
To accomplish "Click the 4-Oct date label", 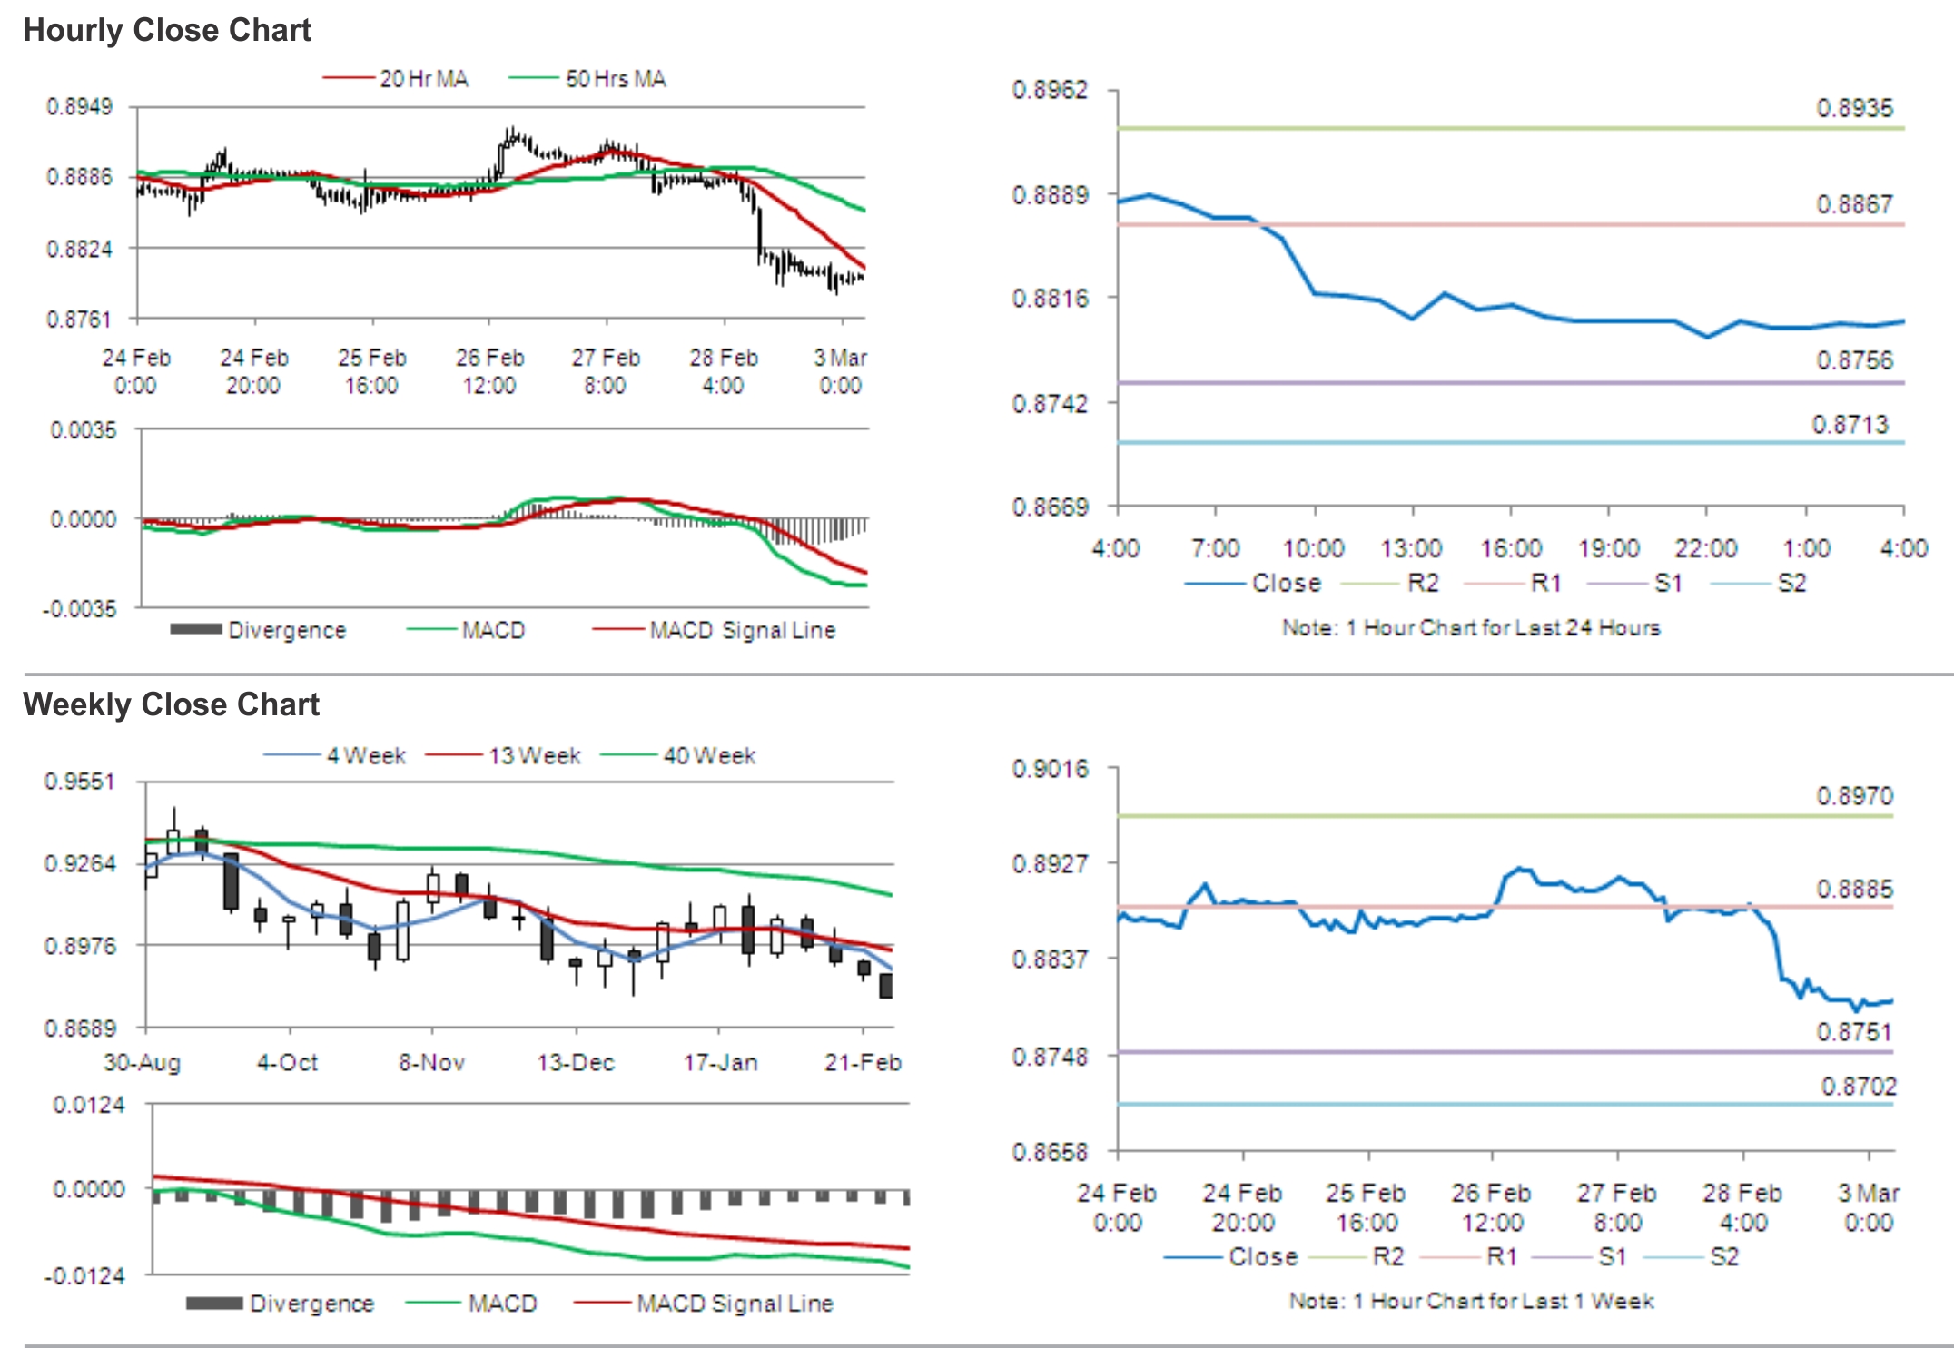I will [287, 1063].
